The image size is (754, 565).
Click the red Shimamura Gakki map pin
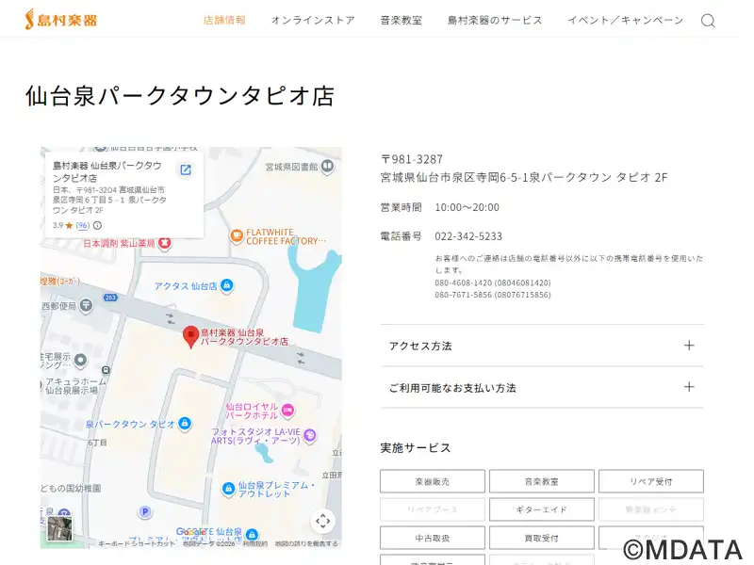190,337
